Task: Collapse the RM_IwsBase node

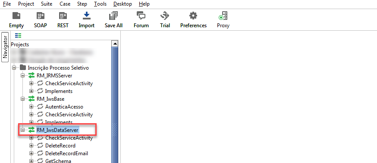Action: coord(22,99)
